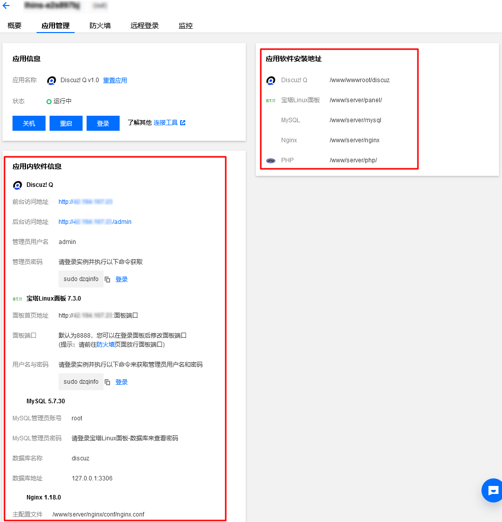Open the 连接工具 link

click(166, 123)
